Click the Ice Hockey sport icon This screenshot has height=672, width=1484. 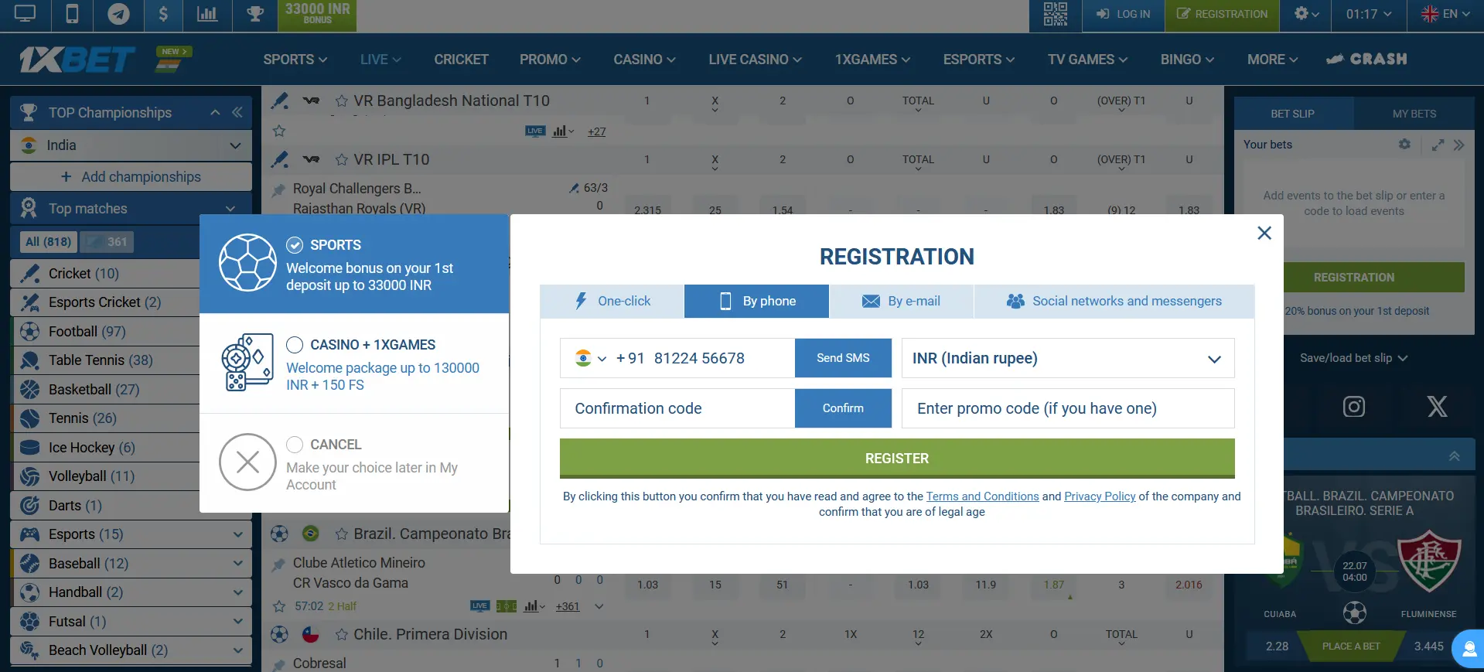coord(29,448)
